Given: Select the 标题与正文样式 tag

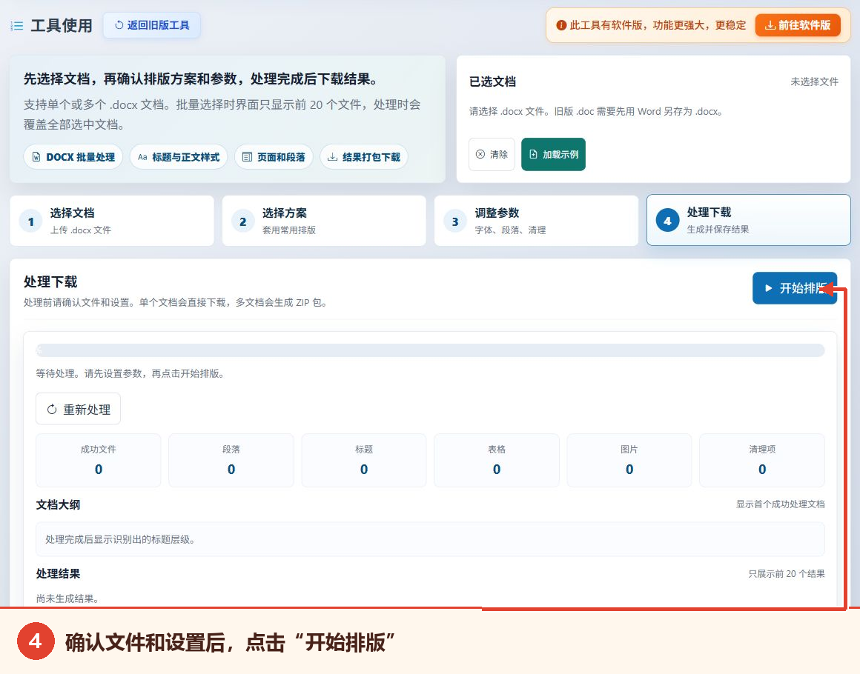Looking at the screenshot, I should pos(179,157).
